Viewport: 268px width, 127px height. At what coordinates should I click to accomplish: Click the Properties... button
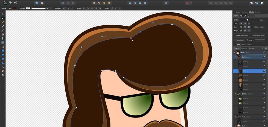click(239, 40)
